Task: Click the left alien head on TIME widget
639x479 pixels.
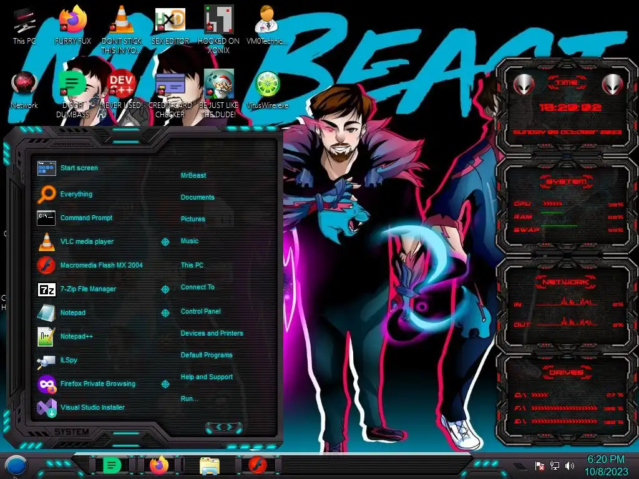Action: (x=524, y=84)
